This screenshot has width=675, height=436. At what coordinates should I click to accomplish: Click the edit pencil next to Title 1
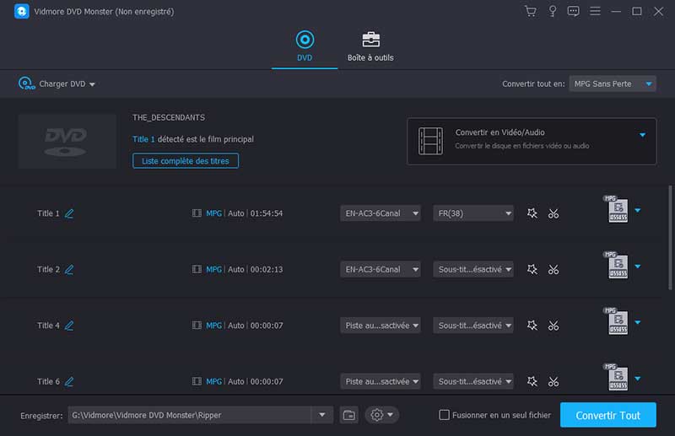69,213
